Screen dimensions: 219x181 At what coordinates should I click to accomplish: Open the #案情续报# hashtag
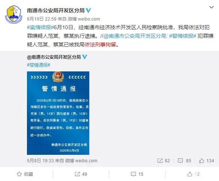click(x=40, y=27)
